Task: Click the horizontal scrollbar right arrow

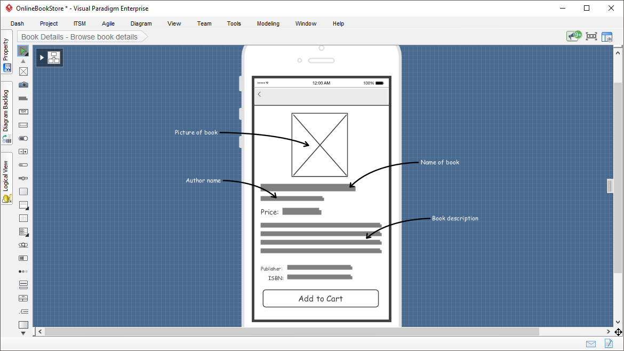Action: 608,331
